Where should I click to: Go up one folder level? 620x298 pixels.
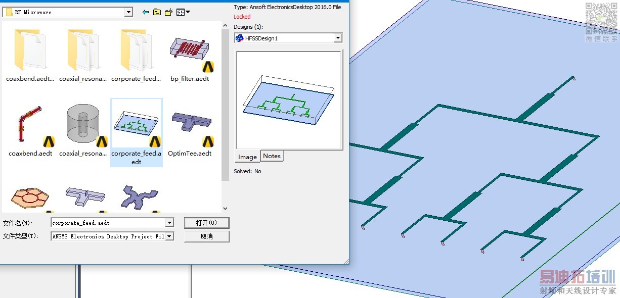[x=157, y=12]
